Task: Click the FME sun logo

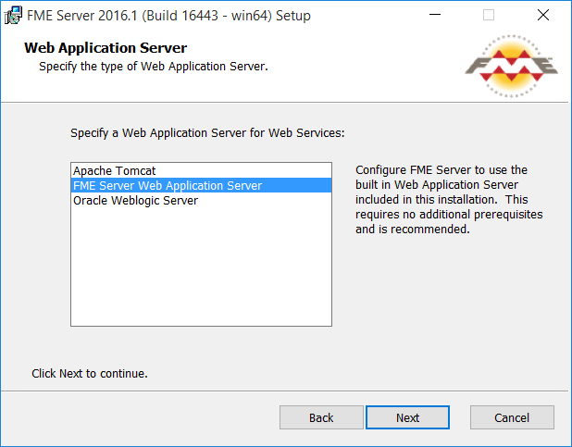Action: [511, 66]
